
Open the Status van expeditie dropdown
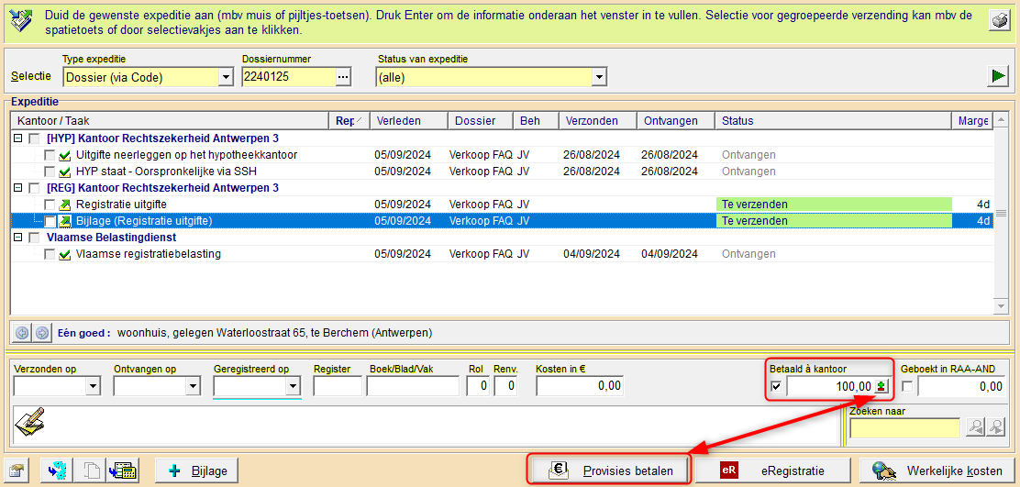[599, 77]
